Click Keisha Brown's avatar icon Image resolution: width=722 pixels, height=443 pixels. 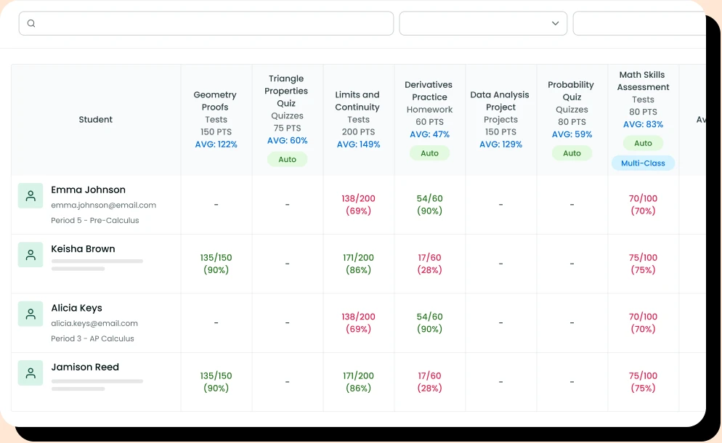click(31, 255)
